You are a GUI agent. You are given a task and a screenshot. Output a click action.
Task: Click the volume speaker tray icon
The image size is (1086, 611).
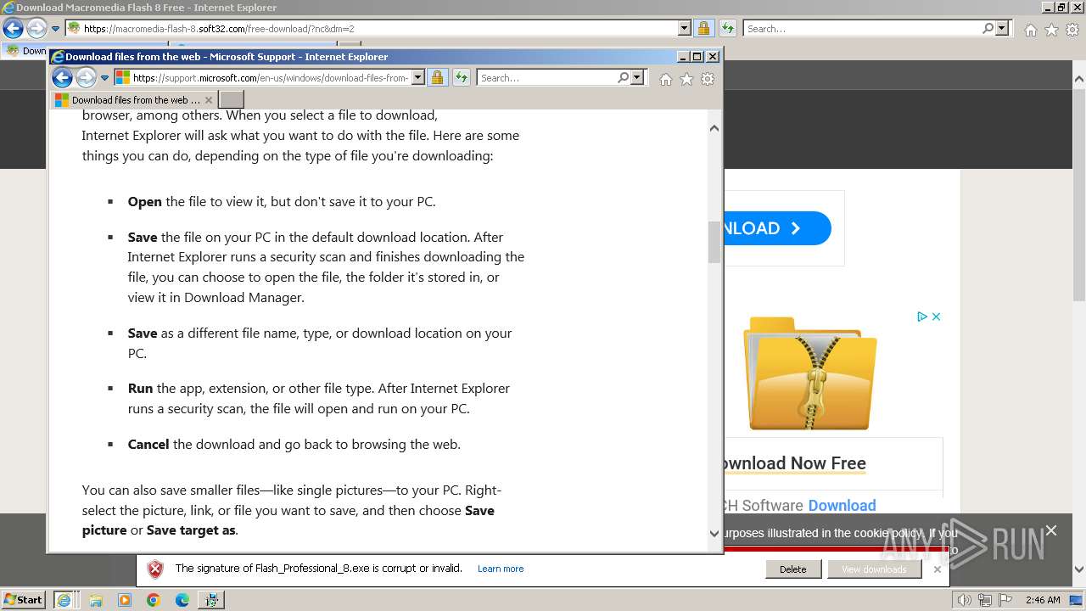coord(966,600)
